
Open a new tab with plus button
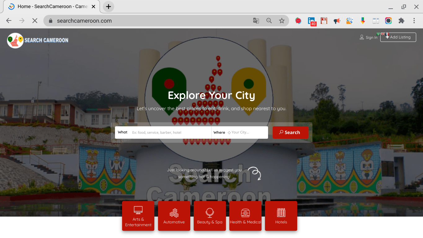(108, 7)
